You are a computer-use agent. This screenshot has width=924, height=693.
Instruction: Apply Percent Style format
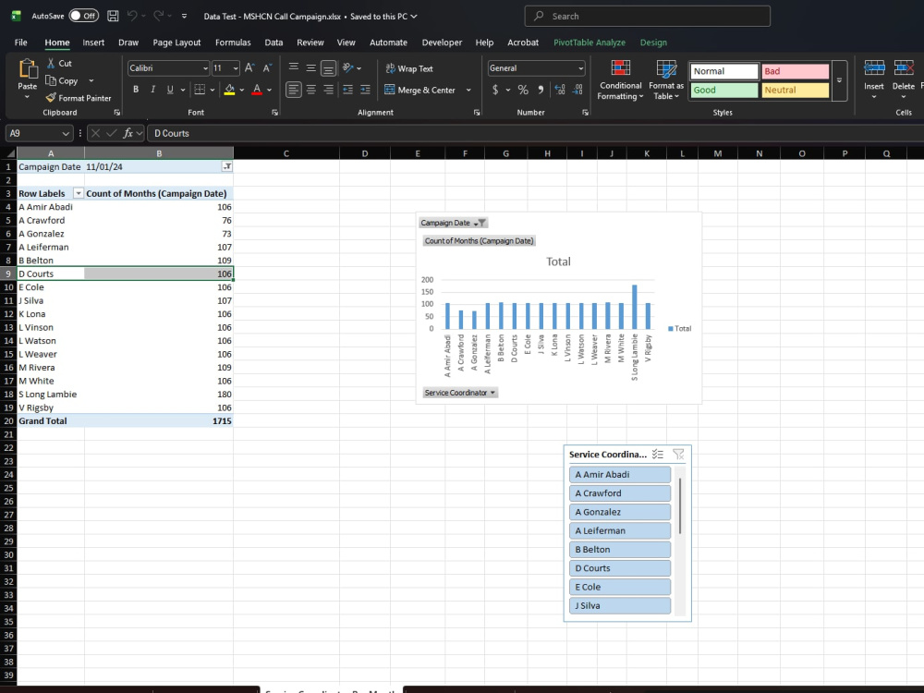[523, 90]
